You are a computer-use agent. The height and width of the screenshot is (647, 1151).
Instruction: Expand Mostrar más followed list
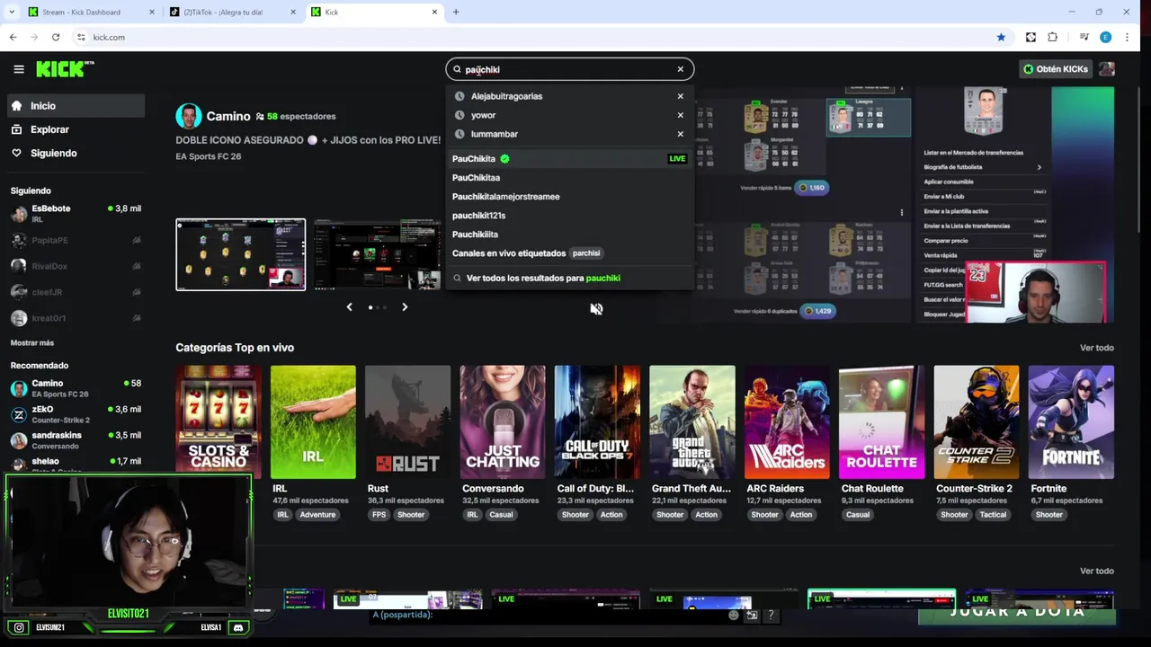(x=32, y=343)
